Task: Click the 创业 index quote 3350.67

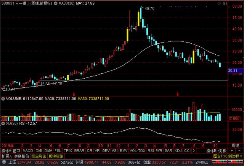Action: point(159,162)
